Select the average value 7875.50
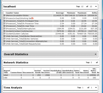The width and height of the screenshot is (103, 93). point(60,31)
